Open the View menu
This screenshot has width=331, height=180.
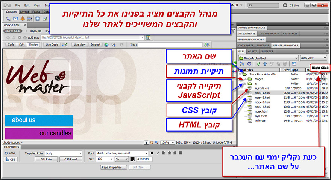tap(37, 5)
